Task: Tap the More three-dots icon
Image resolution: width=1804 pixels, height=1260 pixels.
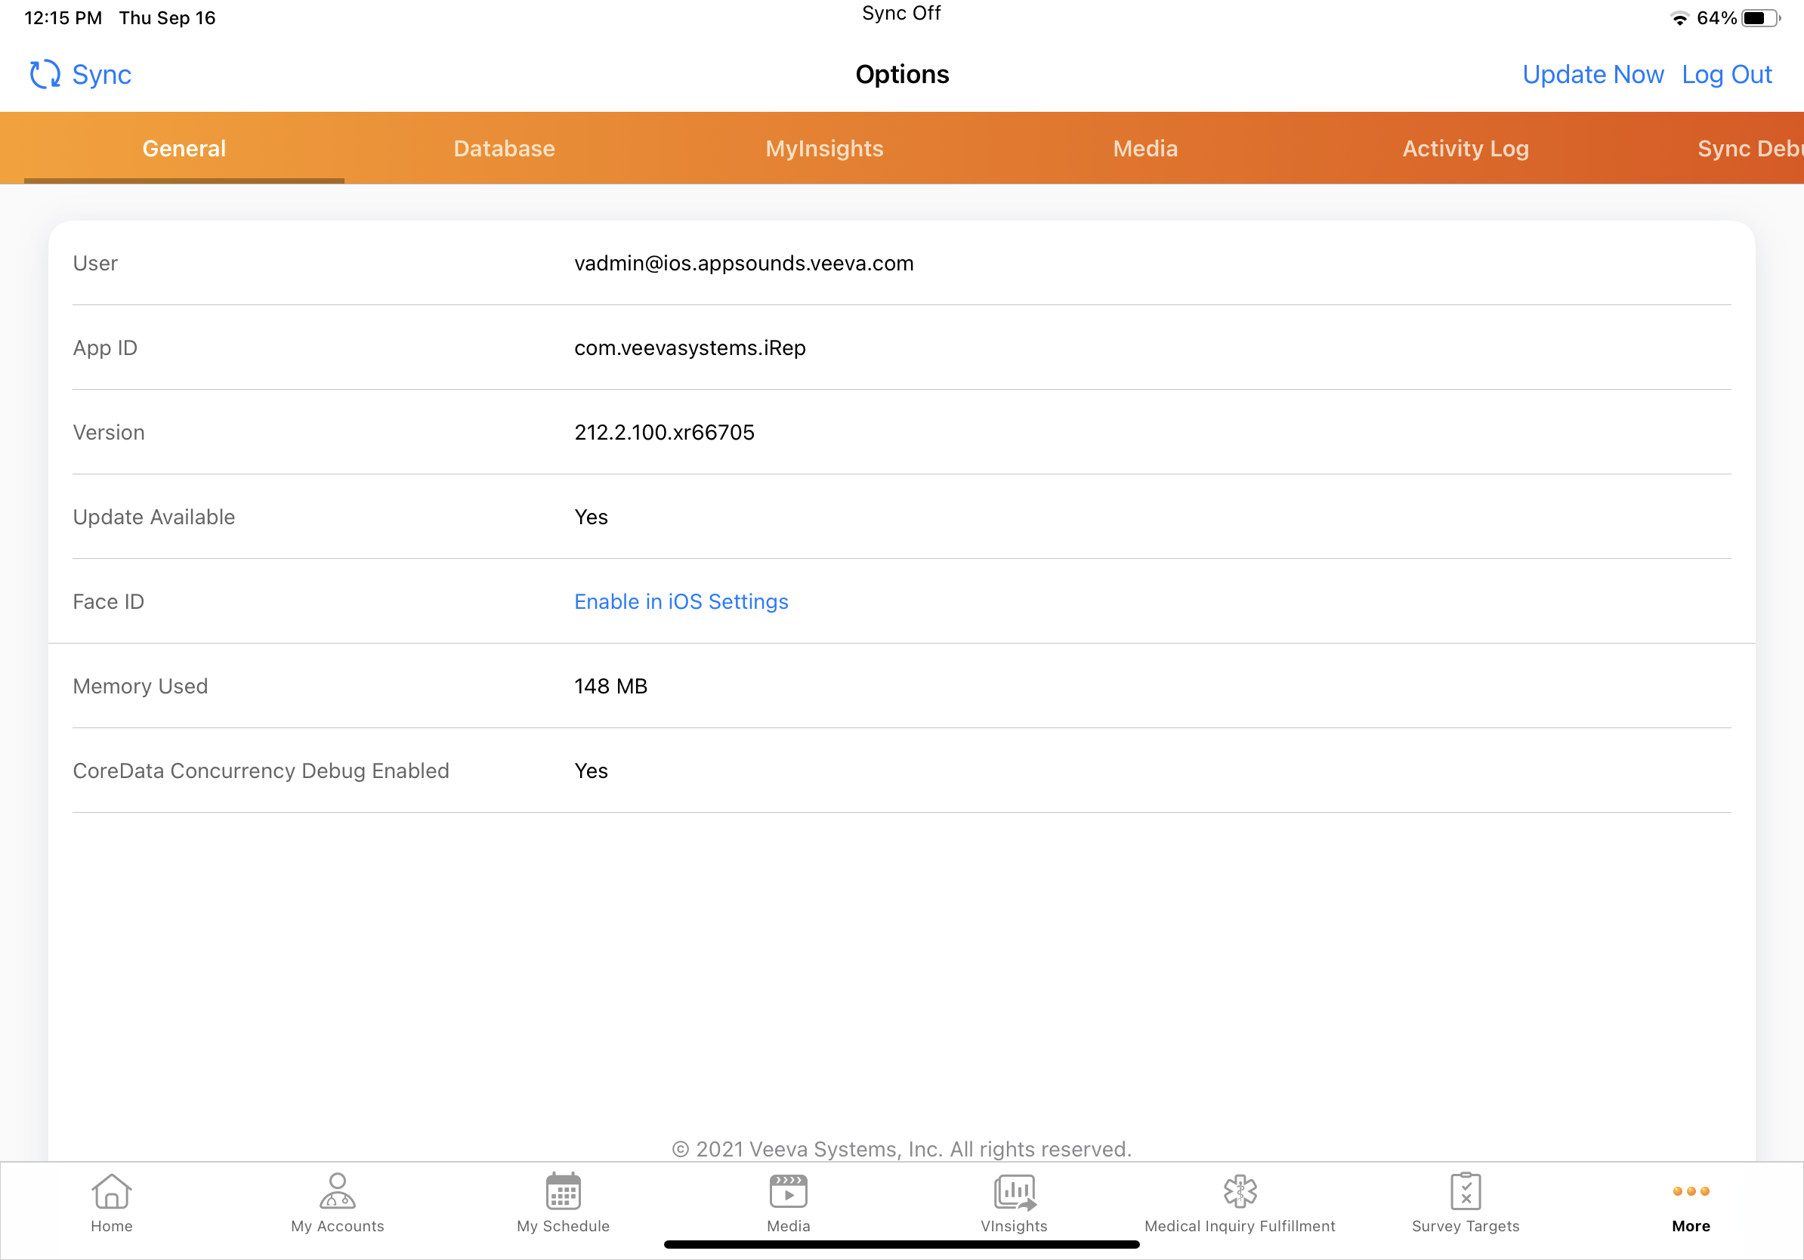Action: 1691,1192
